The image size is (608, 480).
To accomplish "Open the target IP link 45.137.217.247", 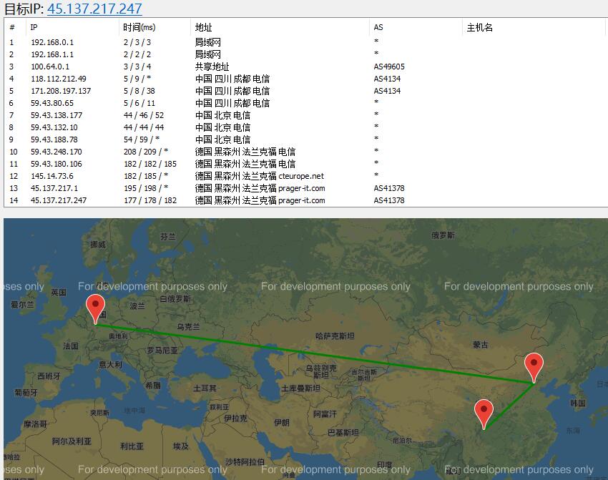I will click(94, 9).
